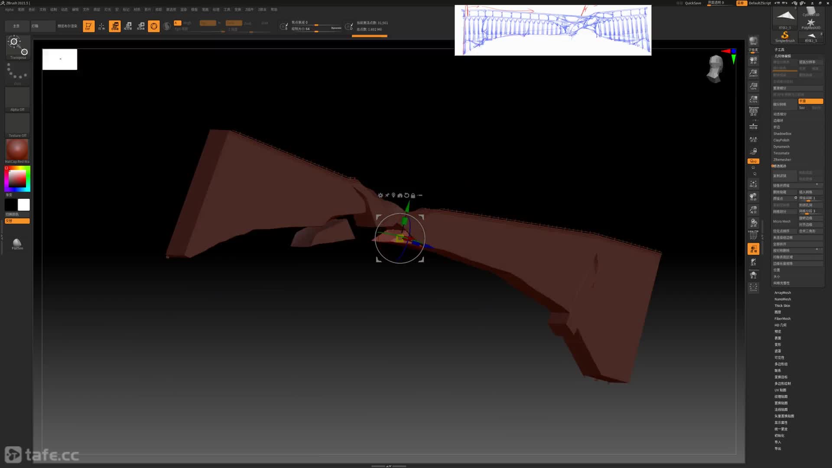Click the Move view hand icon
832x468 pixels.
pos(754,197)
